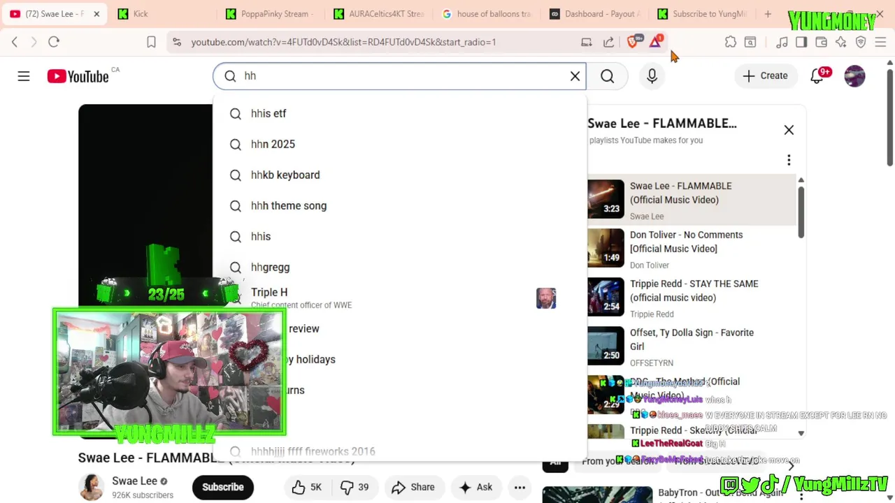Share this page from address bar
Screen dimensions: 895x503
pos(608,42)
